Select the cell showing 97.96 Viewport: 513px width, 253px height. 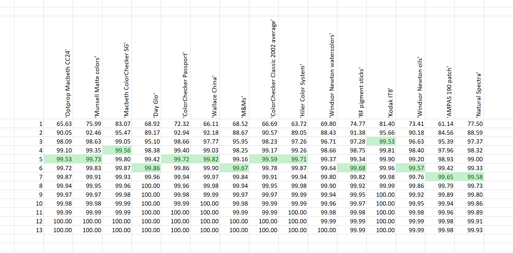click(x=440, y=150)
